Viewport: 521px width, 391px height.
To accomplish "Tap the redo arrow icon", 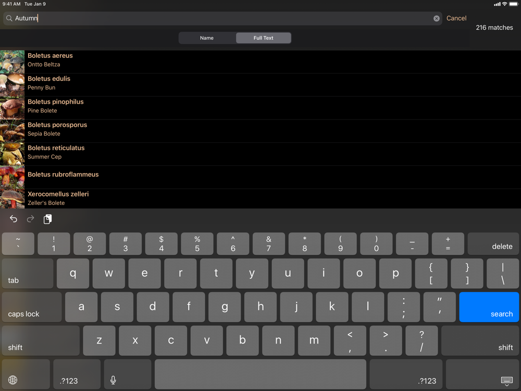I will pos(31,219).
